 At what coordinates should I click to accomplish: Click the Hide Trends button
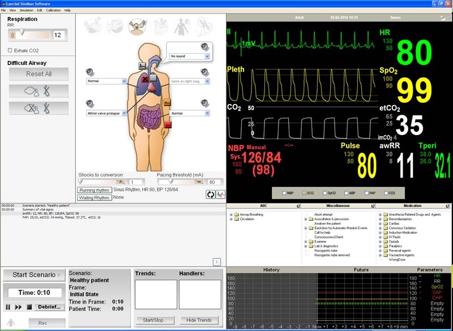[x=199, y=320]
